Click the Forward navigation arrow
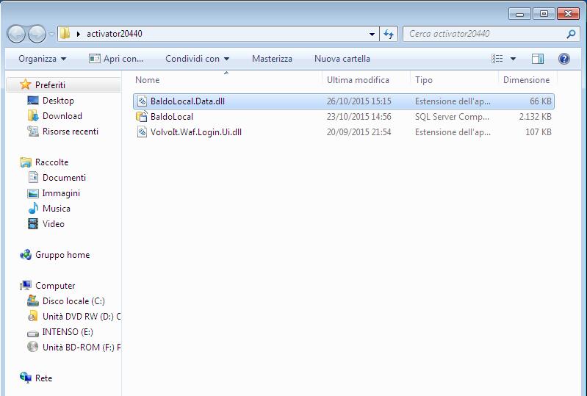 pyautogui.click(x=37, y=34)
